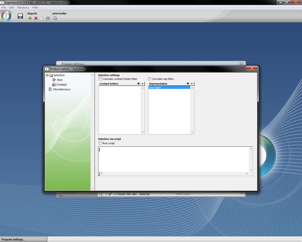Click the script area's down scroll arrow
The width and height of the screenshot is (302, 242).
tap(251, 170)
